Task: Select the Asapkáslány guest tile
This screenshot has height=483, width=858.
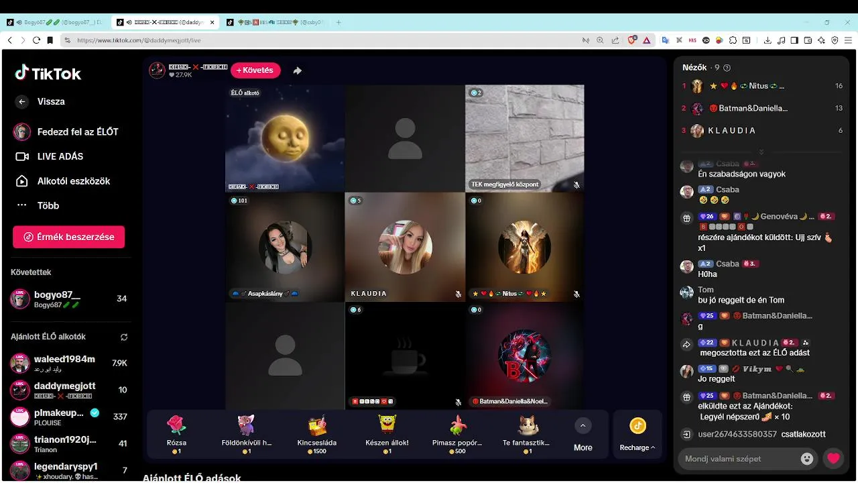Action: coord(285,247)
